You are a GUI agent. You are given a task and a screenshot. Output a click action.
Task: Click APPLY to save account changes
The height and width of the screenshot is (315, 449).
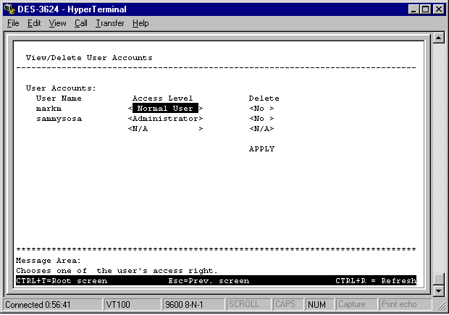261,149
